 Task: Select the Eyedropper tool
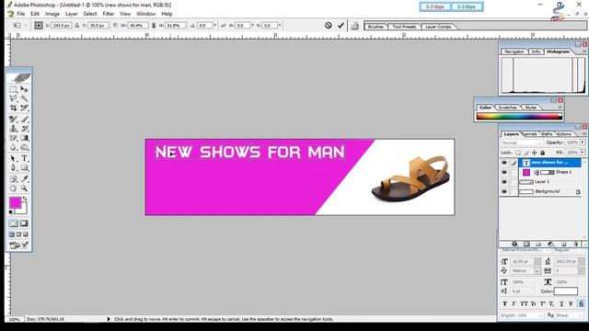(x=25, y=179)
